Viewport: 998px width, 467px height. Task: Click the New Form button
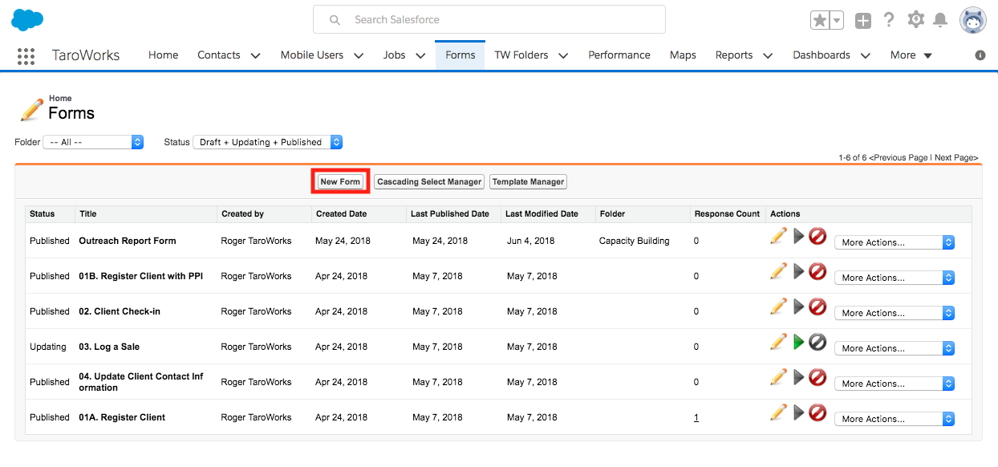(340, 181)
